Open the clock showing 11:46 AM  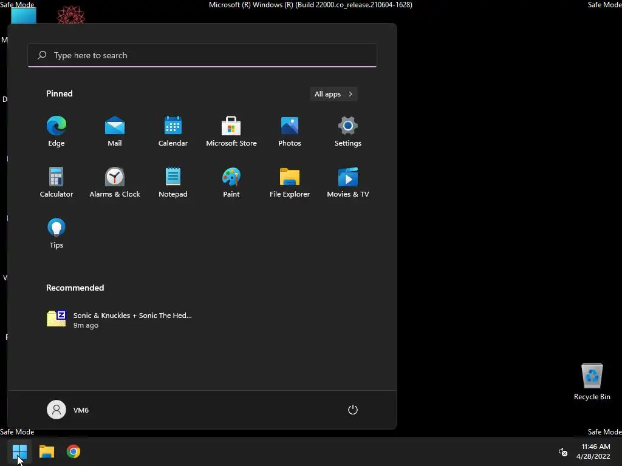pos(593,451)
